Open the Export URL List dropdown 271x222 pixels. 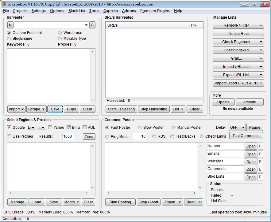click(x=238, y=75)
